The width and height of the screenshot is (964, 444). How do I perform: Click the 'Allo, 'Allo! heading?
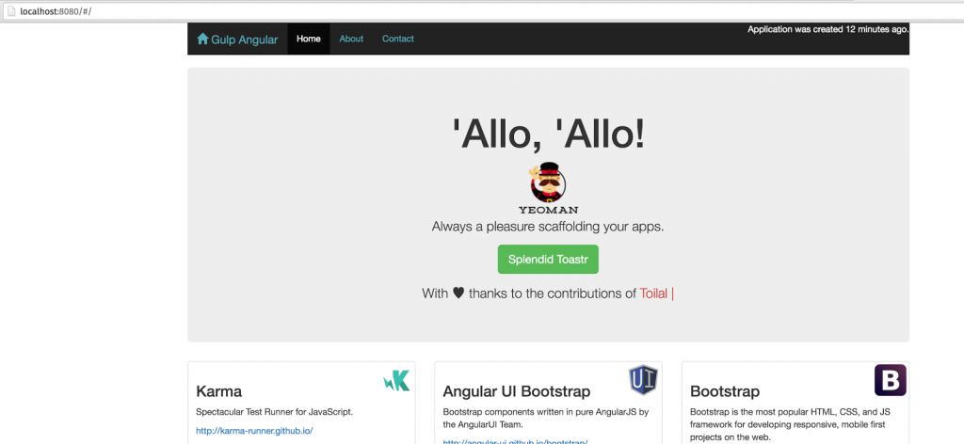[x=549, y=134]
